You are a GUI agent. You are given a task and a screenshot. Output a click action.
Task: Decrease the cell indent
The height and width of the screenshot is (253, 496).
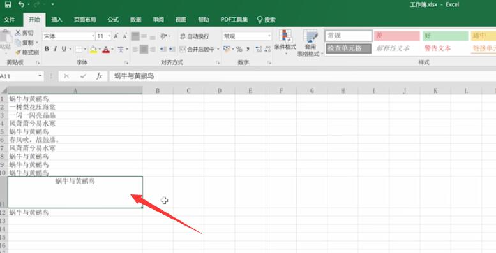[x=163, y=49]
